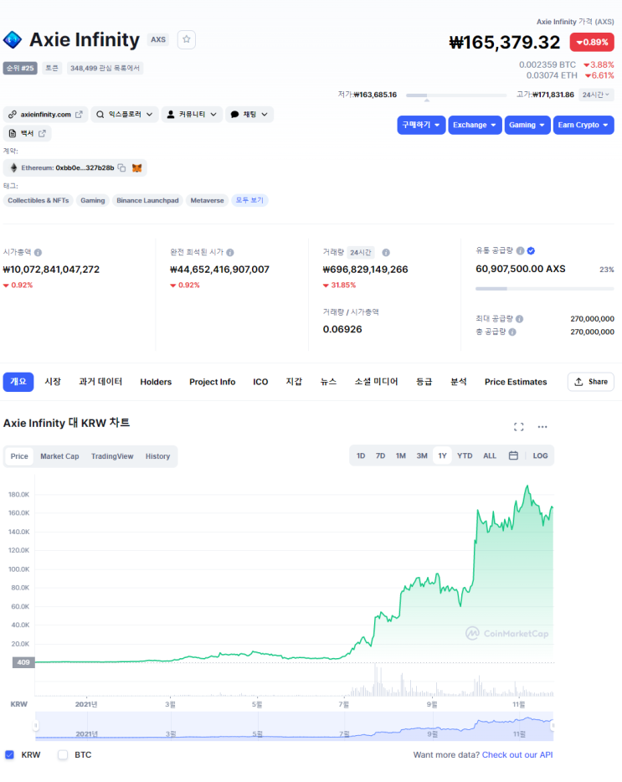Viewport: 622px width, 782px height.
Task: Click the info icon beside 유통 공급량
Action: (520, 251)
